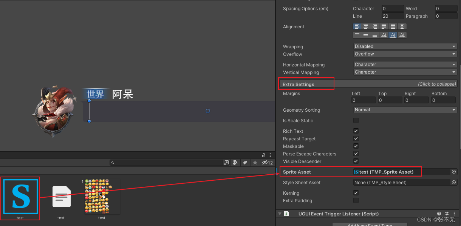The height and width of the screenshot is (226, 461).
Task: Disable the Rich Text checkbox
Action: tap(356, 131)
